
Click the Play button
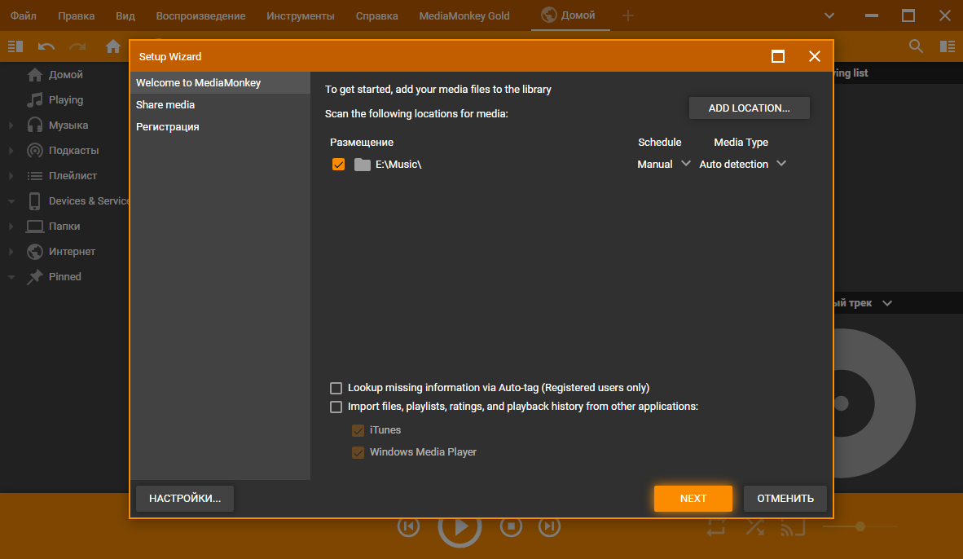pyautogui.click(x=460, y=528)
